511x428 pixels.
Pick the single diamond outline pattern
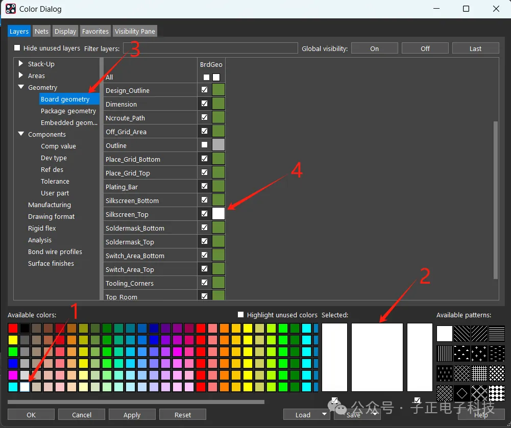coord(462,393)
